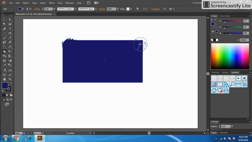The image size is (252, 142).
Task: Activate the Type tool
Action: [x=10, y=29]
